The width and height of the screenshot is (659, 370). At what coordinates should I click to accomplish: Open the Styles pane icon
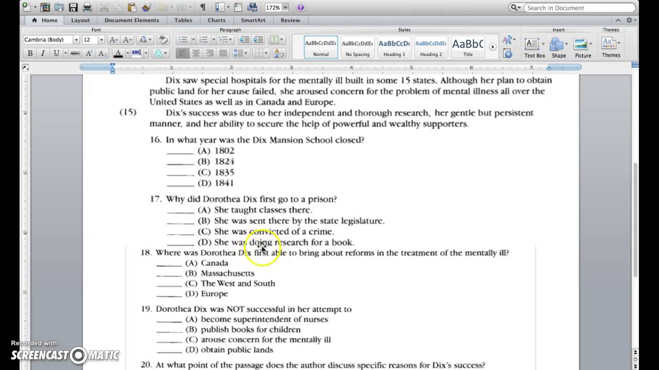(x=508, y=53)
